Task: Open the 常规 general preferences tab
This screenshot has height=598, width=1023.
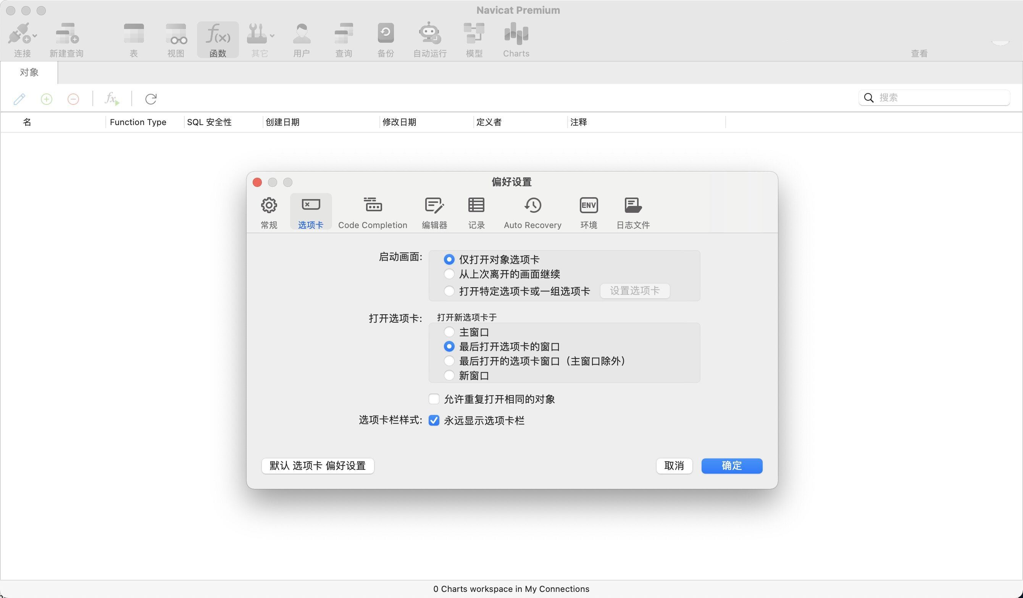Action: (269, 213)
